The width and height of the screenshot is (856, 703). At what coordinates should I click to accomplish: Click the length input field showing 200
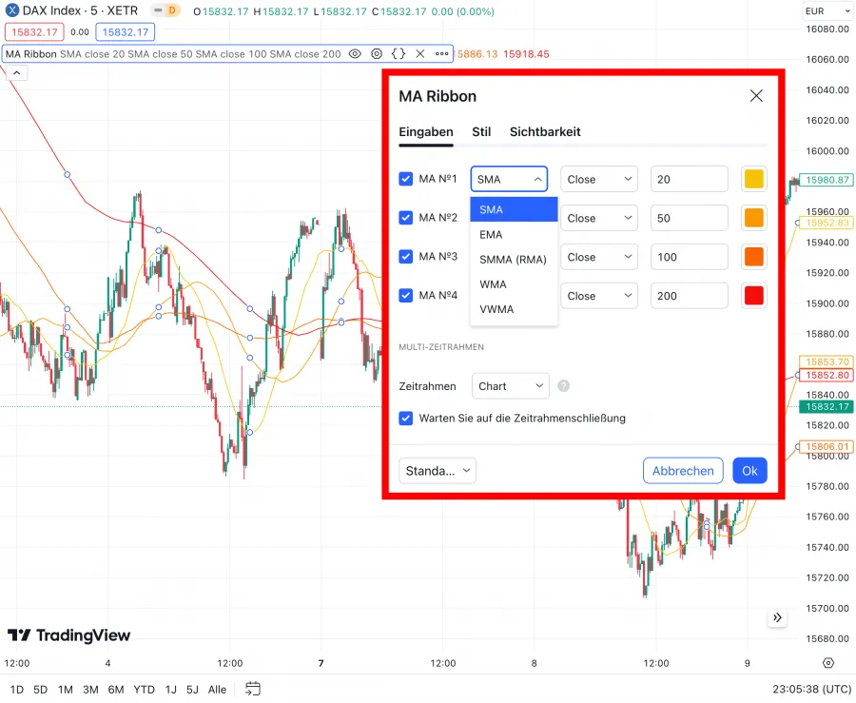pos(689,295)
